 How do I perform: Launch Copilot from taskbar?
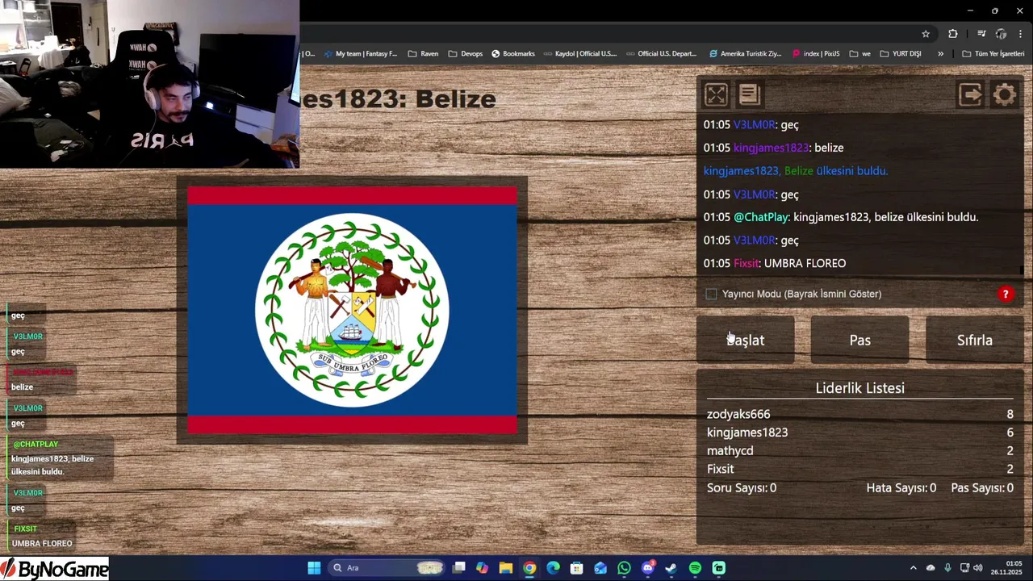point(482,568)
